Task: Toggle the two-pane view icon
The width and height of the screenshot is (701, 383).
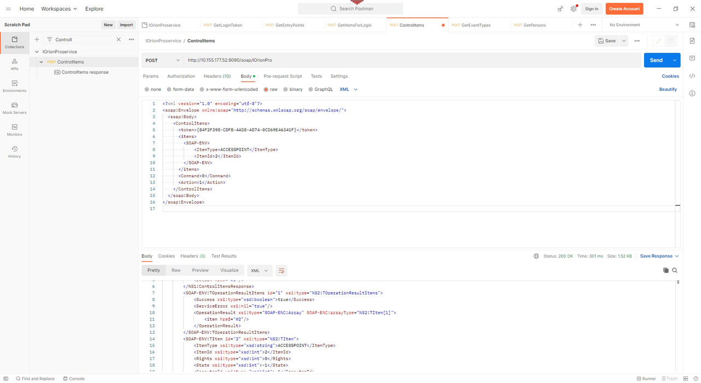Action: coord(686,379)
